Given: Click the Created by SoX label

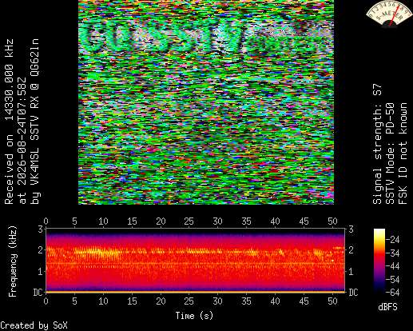Looking at the screenshot, I should 34,325.
